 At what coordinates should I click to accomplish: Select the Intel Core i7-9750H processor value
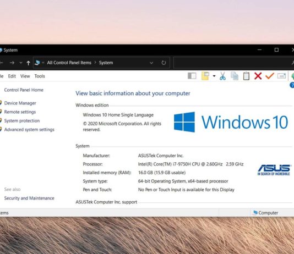coord(190,164)
